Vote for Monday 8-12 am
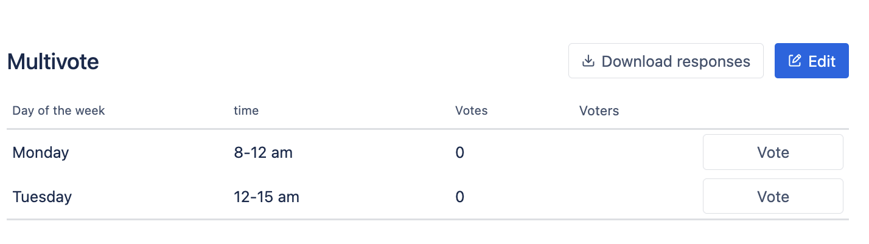 pos(773,152)
